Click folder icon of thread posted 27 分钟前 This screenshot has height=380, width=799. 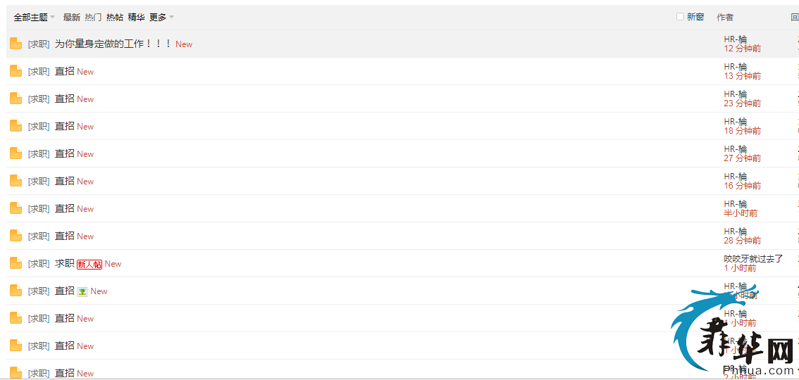tap(16, 153)
